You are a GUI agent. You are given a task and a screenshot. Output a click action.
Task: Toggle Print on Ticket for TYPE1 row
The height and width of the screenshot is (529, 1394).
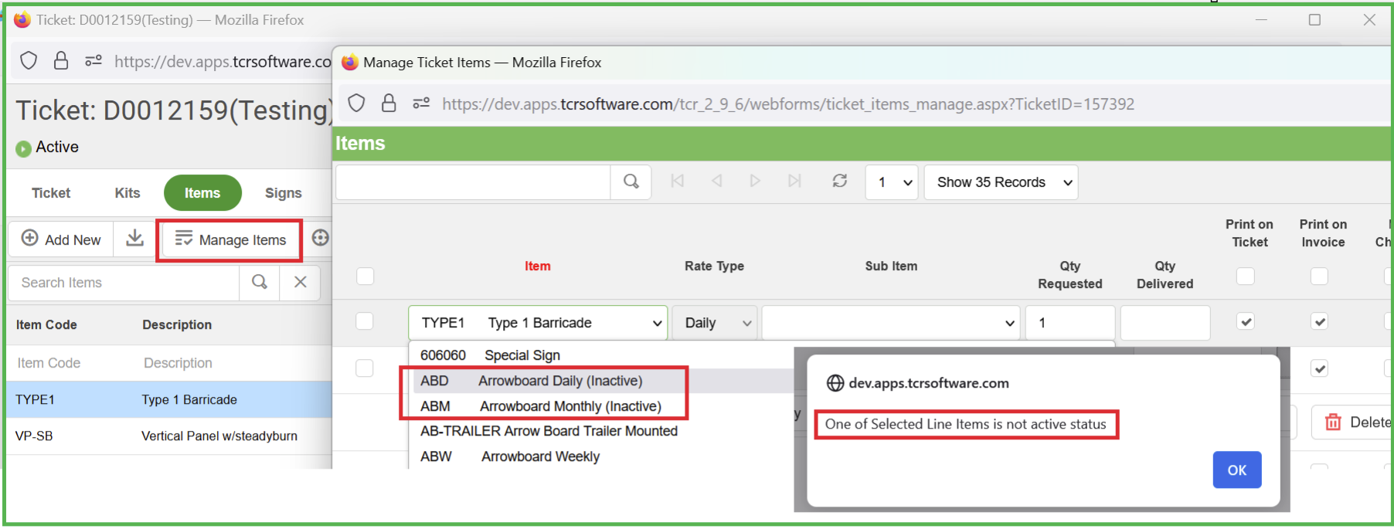(1245, 322)
